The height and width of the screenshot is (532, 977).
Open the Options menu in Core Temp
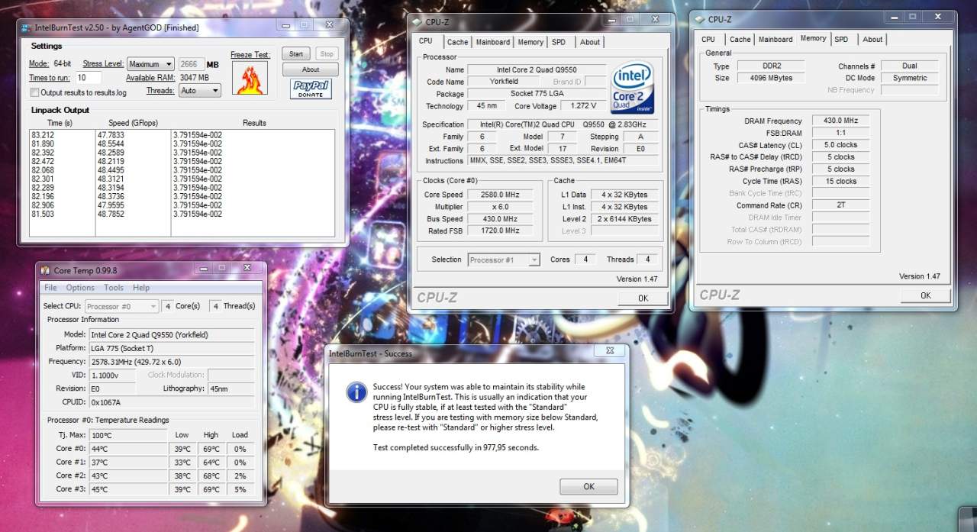pyautogui.click(x=80, y=288)
